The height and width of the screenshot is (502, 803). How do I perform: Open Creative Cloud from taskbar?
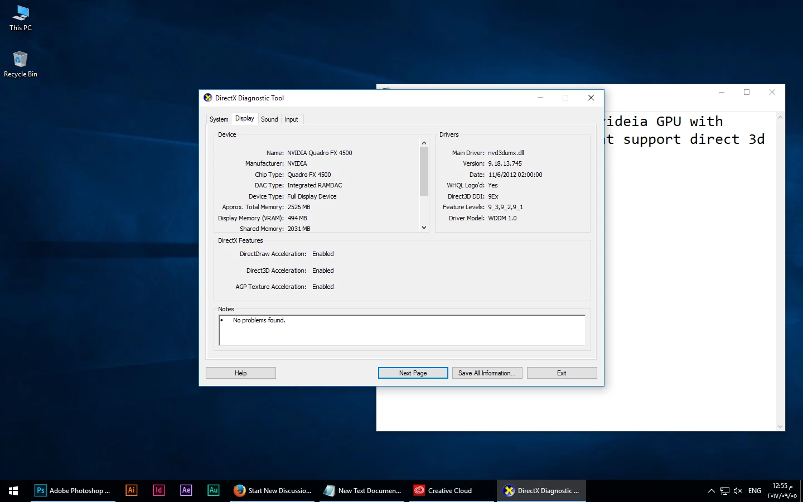[x=452, y=491]
